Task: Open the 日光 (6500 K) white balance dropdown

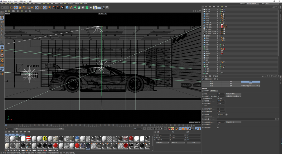Action: (233, 122)
